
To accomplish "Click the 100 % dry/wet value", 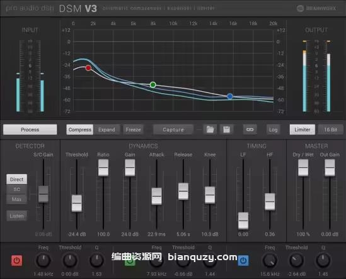I will (x=303, y=234).
